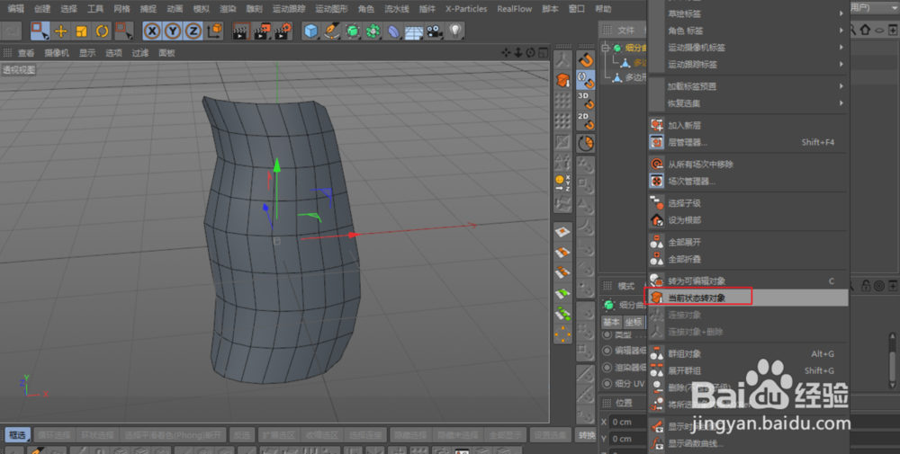Toggle Z axis lock
Image resolution: width=900 pixels, height=454 pixels.
(193, 31)
